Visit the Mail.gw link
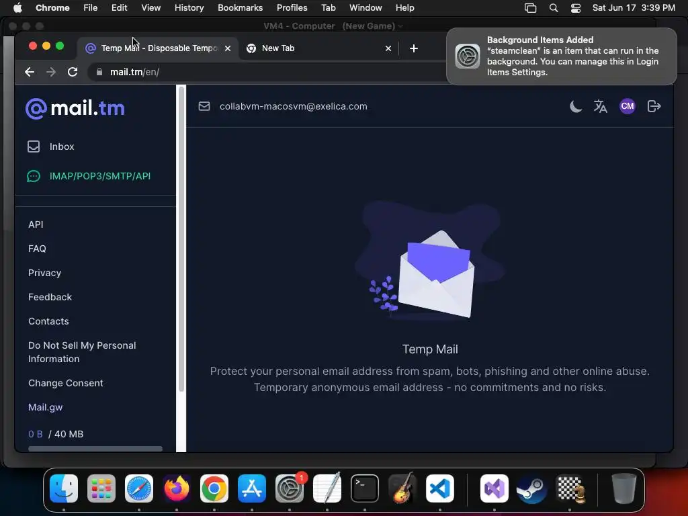Screen dimensions: 688x516 point(45,407)
